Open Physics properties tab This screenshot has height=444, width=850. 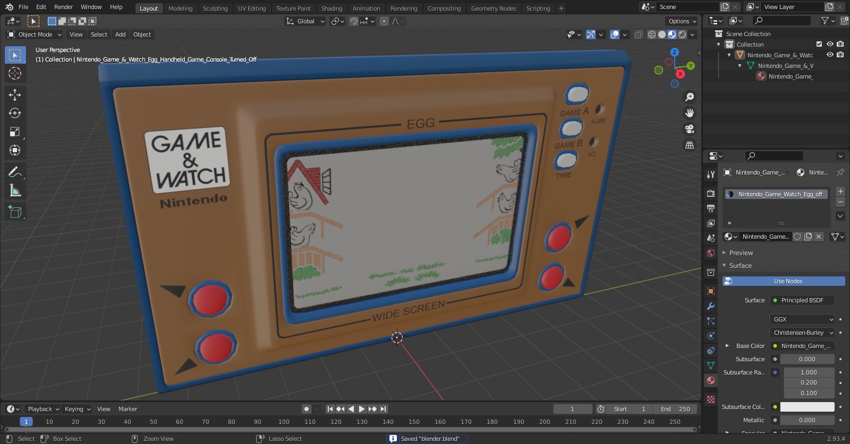(x=711, y=336)
